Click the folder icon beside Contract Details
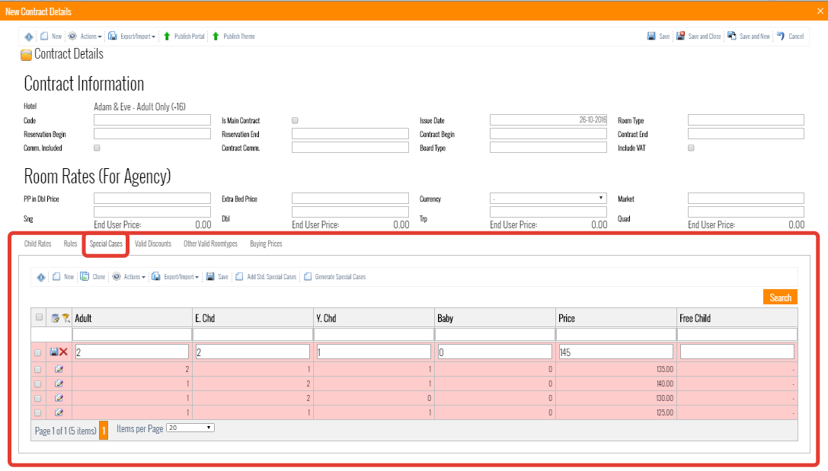This screenshot has height=471, width=828. point(26,55)
